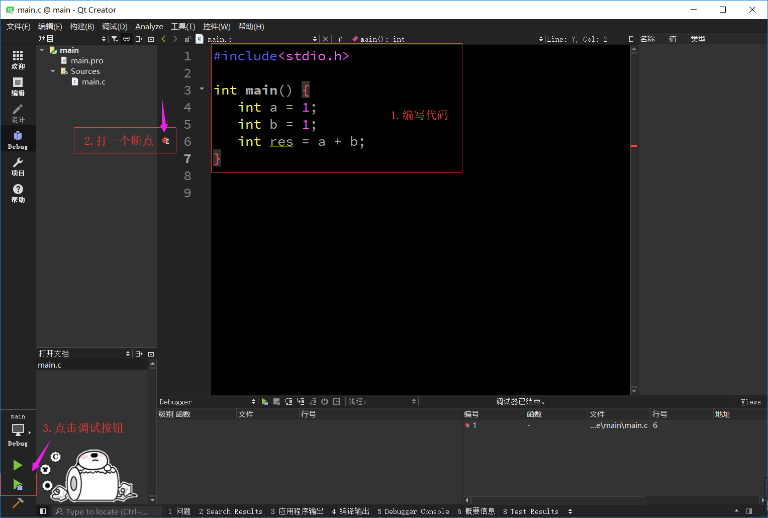
Task: Toggle synchronize with editor link icon
Action: point(127,39)
